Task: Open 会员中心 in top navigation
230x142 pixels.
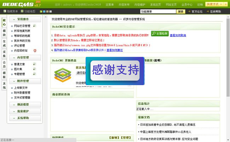Action: pyautogui.click(x=187, y=5)
